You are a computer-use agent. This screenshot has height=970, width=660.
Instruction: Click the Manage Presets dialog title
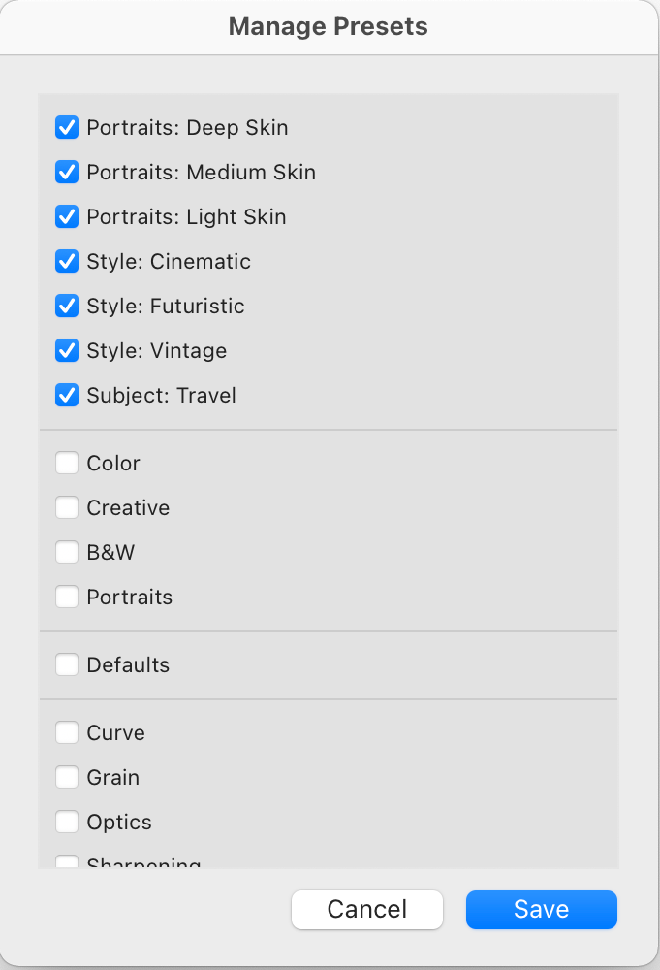(329, 26)
